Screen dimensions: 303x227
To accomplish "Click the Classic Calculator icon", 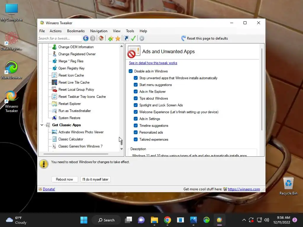I will pyautogui.click(x=54, y=139).
